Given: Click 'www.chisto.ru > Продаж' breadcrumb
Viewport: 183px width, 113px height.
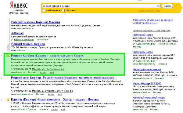Looking at the screenshot, I should [23, 109].
